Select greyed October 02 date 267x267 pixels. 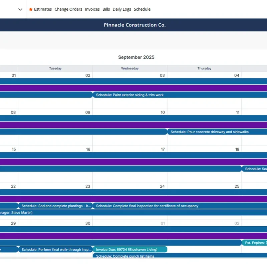(x=237, y=223)
